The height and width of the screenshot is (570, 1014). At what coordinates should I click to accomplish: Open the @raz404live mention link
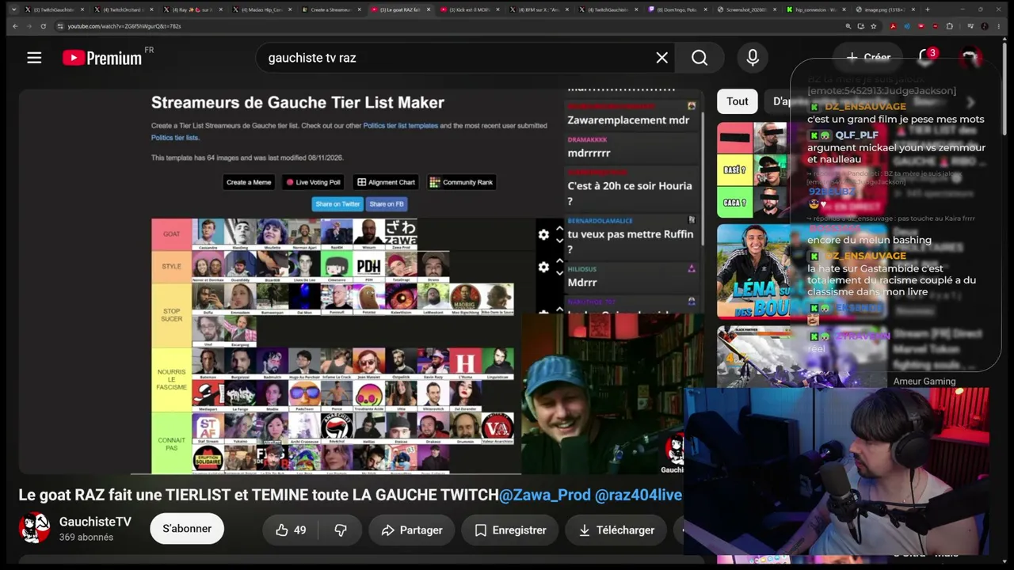click(639, 495)
